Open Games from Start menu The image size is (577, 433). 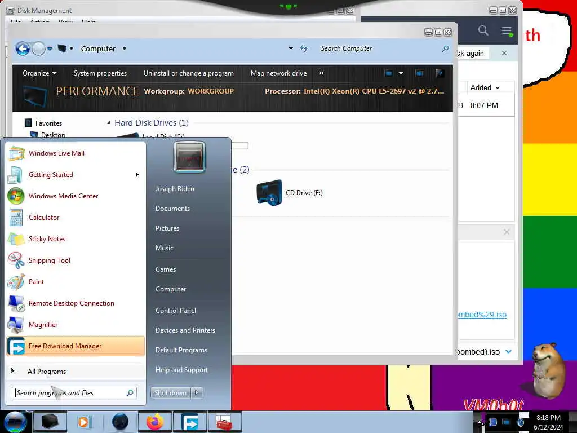(x=166, y=269)
